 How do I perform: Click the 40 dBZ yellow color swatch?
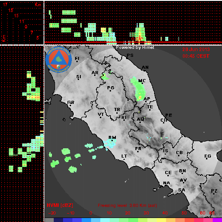(x=161, y=220)
